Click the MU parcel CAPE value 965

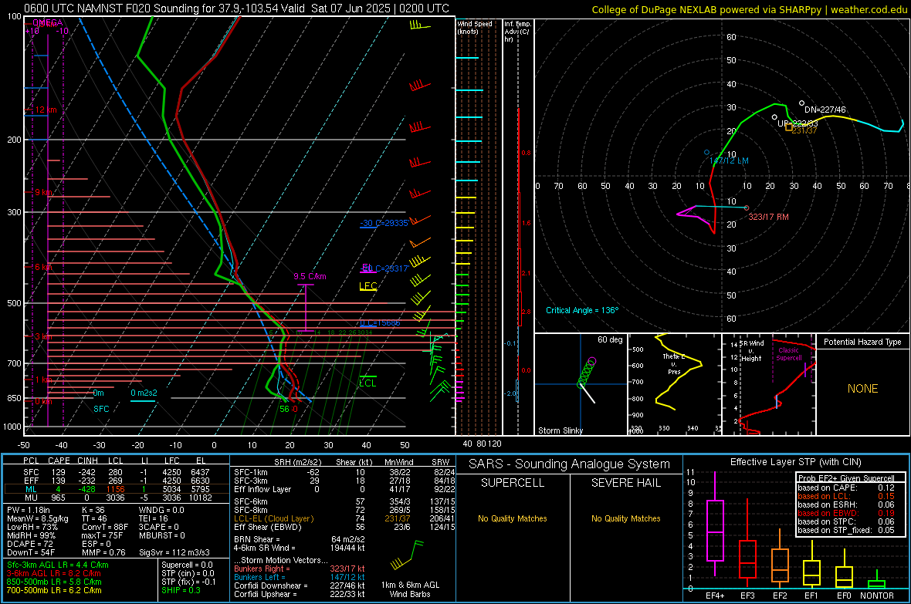(58, 498)
